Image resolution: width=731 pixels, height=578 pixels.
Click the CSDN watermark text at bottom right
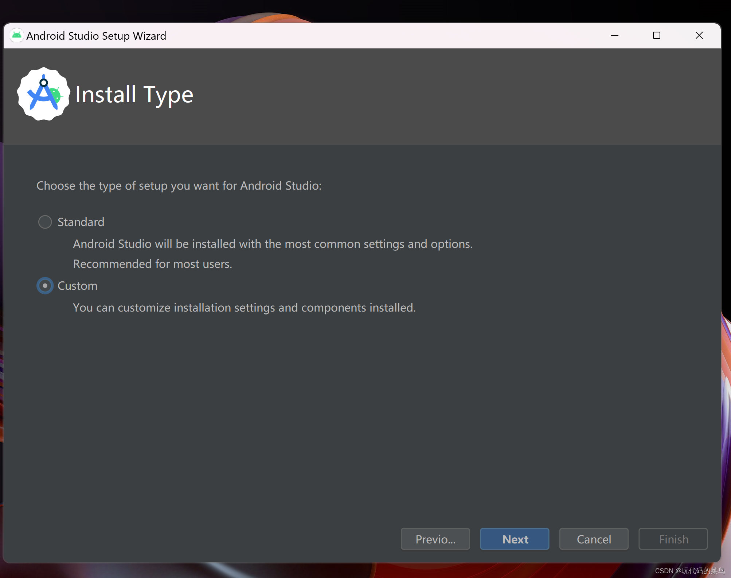(689, 571)
